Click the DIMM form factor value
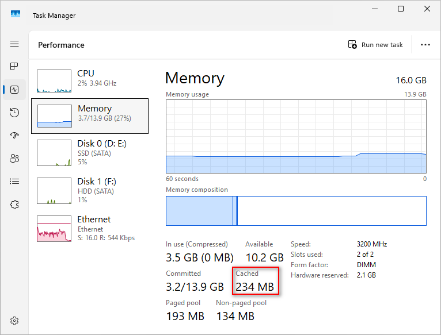 point(366,265)
